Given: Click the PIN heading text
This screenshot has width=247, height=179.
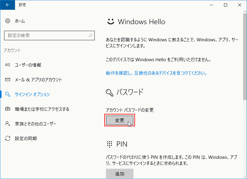Looking at the screenshot, I should [x=122, y=144].
